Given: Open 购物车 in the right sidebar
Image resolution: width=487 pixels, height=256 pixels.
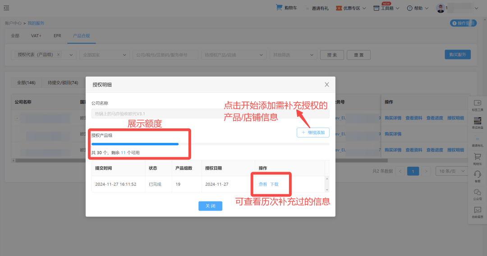Looking at the screenshot, I should click(478, 159).
